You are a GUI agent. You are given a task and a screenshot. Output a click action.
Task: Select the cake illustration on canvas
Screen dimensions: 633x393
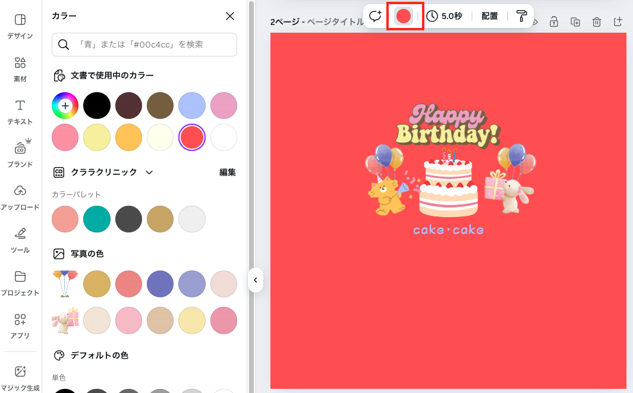448,183
